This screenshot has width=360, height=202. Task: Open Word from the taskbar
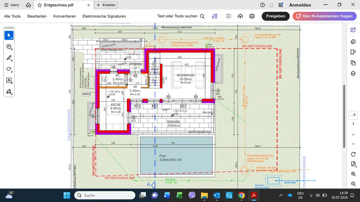(x=167, y=195)
